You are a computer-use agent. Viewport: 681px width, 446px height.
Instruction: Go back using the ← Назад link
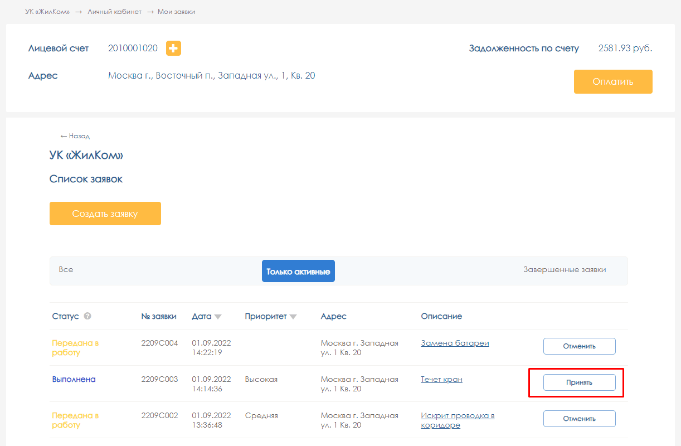coord(75,136)
